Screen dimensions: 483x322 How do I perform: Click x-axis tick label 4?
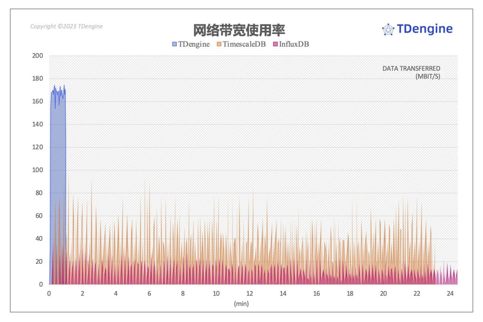pos(116,294)
